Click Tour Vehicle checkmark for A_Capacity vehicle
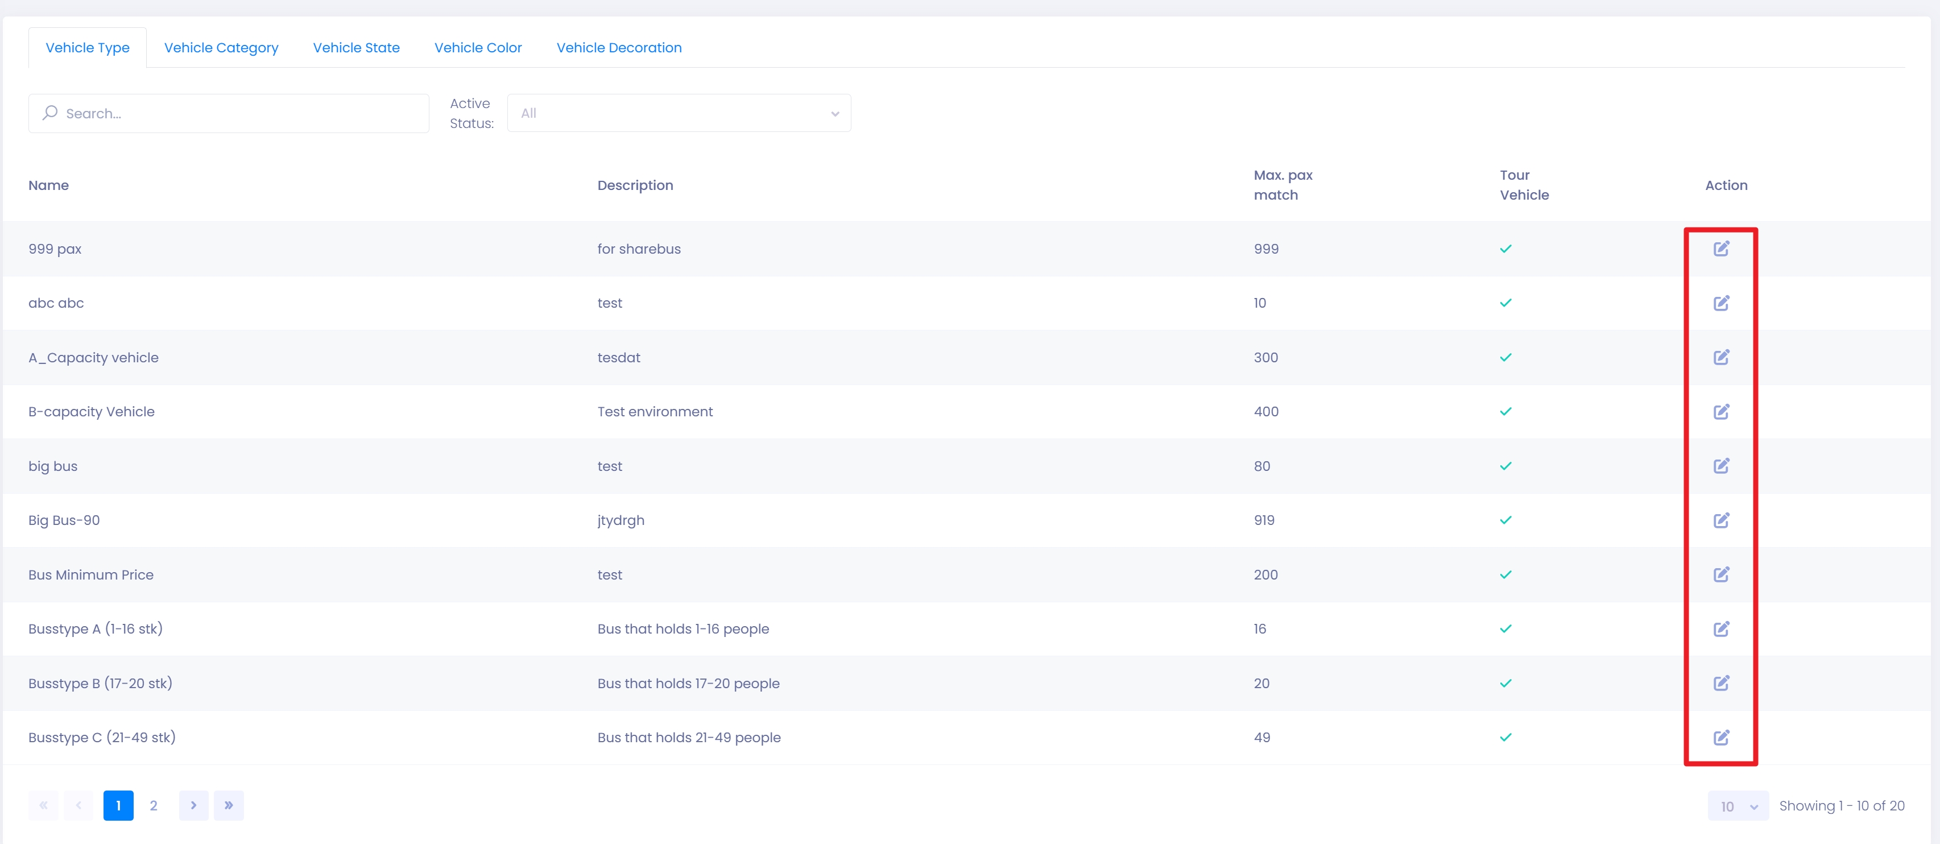The height and width of the screenshot is (844, 1940). (x=1505, y=357)
